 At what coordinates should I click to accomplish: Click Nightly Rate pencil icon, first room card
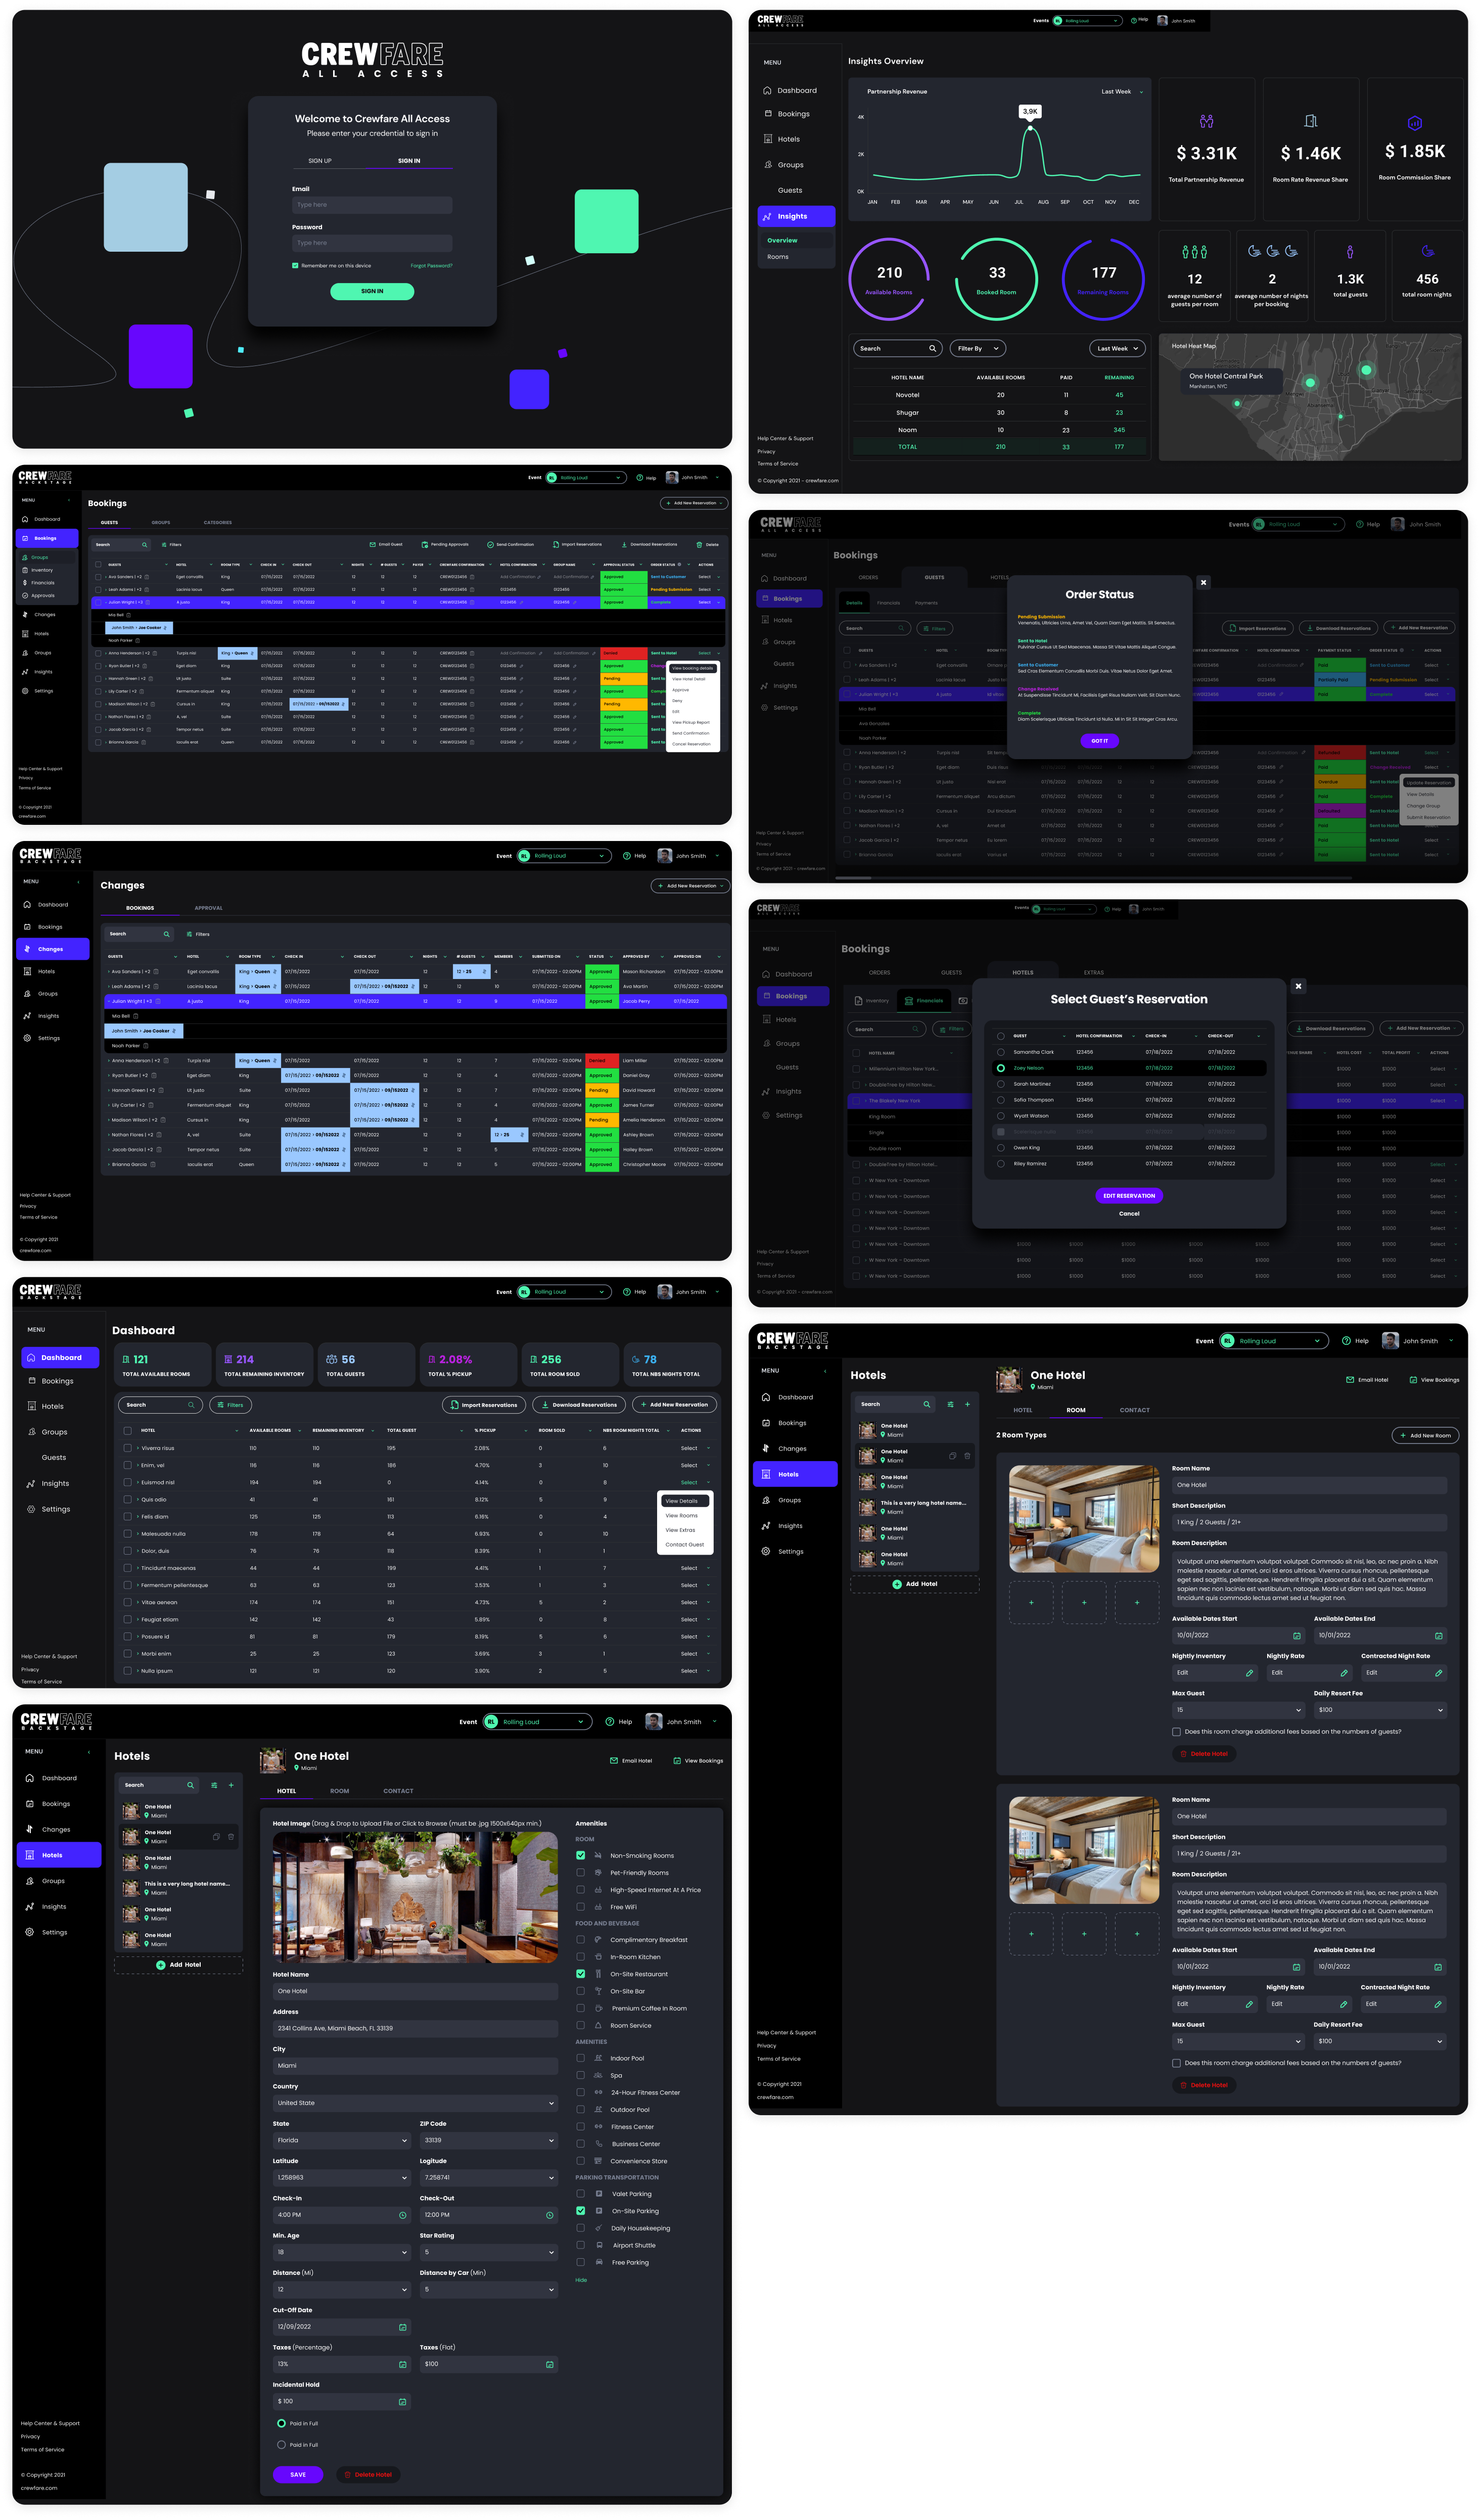1344,1672
